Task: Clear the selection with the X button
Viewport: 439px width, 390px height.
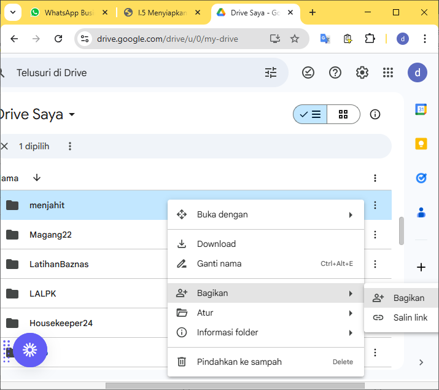Action: pyautogui.click(x=5, y=146)
